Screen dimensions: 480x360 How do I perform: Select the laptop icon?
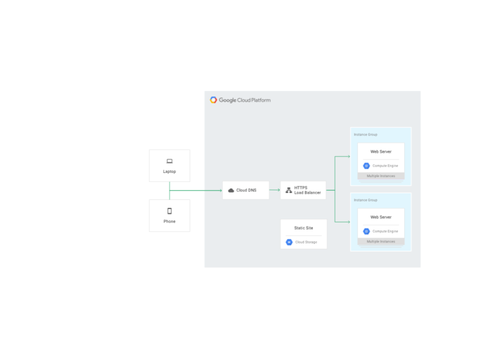point(169,161)
